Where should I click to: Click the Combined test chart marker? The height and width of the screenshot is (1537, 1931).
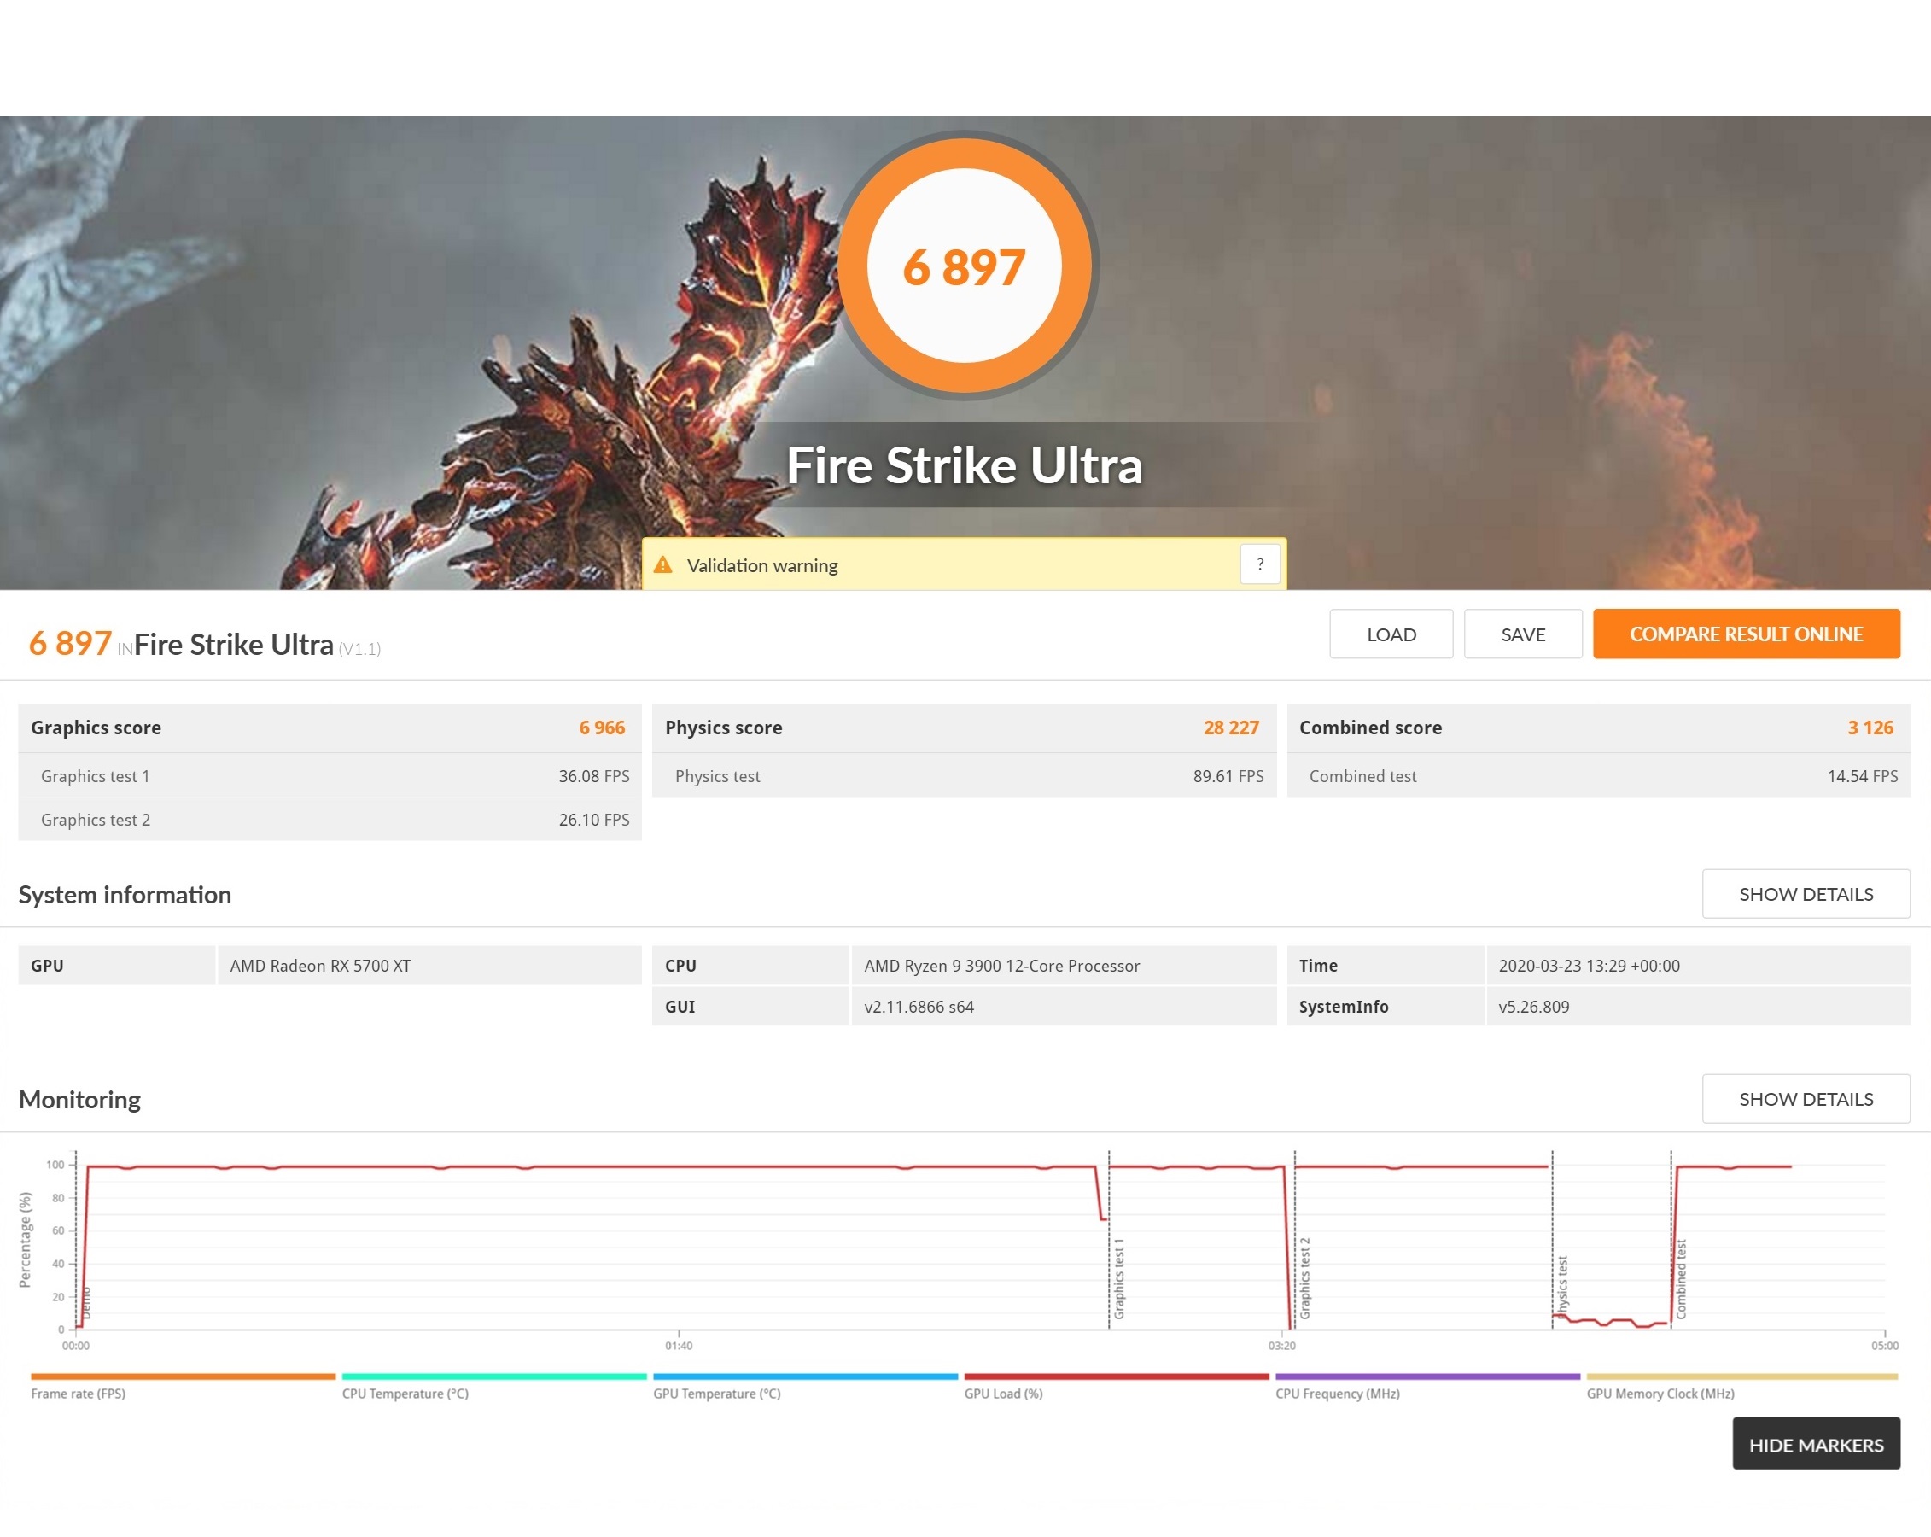coord(1680,1279)
